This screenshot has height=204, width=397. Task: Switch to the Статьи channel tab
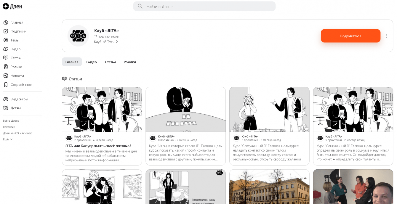click(x=110, y=62)
